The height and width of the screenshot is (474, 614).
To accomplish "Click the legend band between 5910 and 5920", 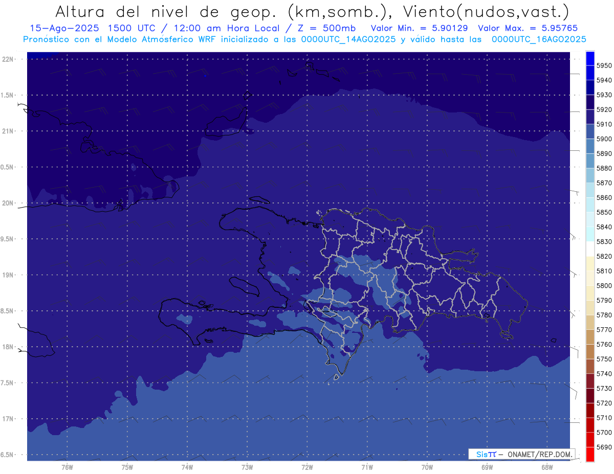I will pyautogui.click(x=589, y=117).
